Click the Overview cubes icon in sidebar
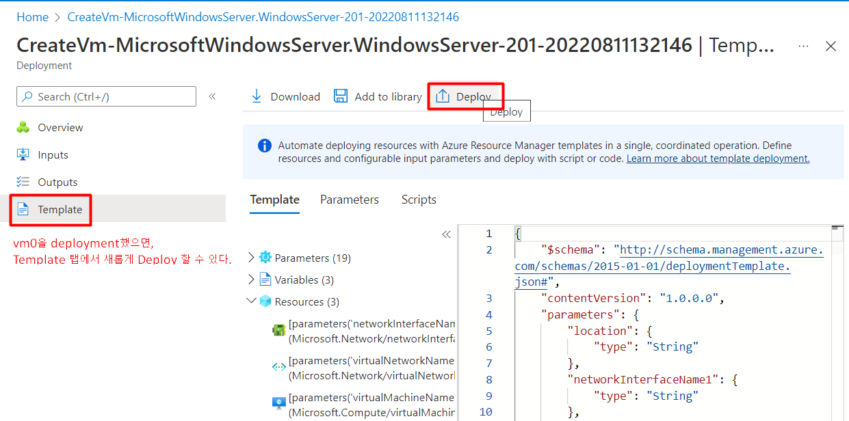Image resolution: width=849 pixels, height=421 pixels. click(x=23, y=127)
